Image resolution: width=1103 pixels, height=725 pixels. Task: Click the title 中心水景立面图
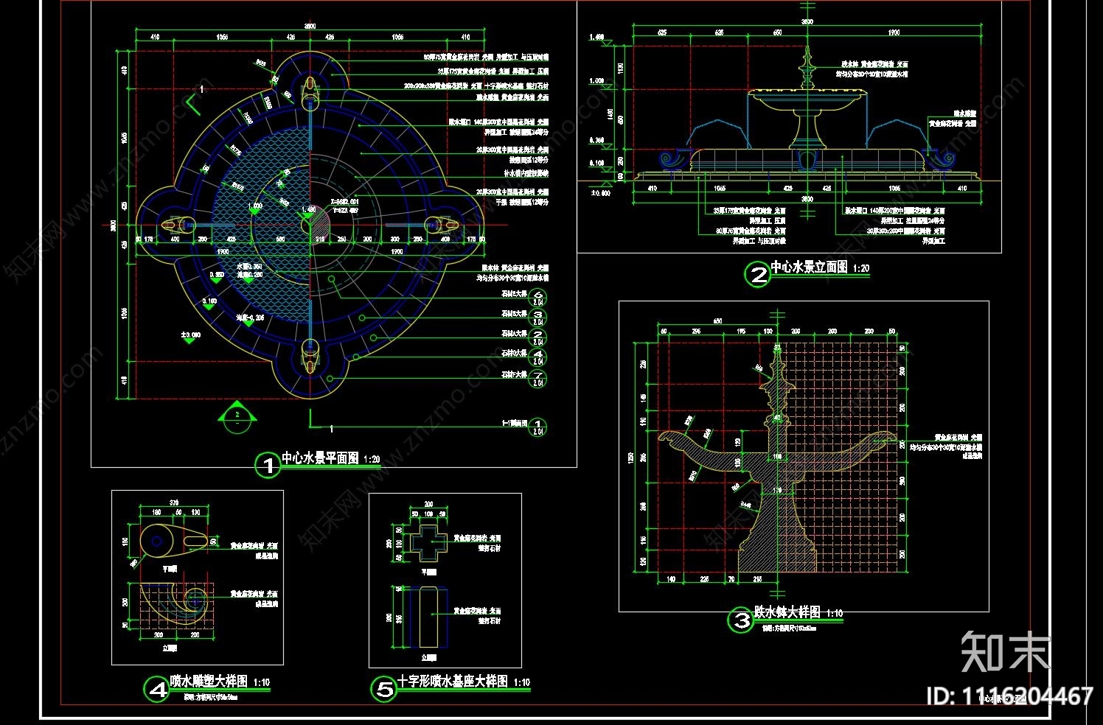810,267
